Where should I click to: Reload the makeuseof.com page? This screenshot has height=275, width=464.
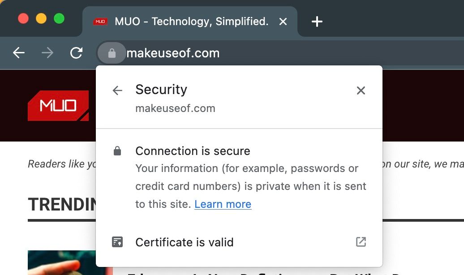(77, 53)
